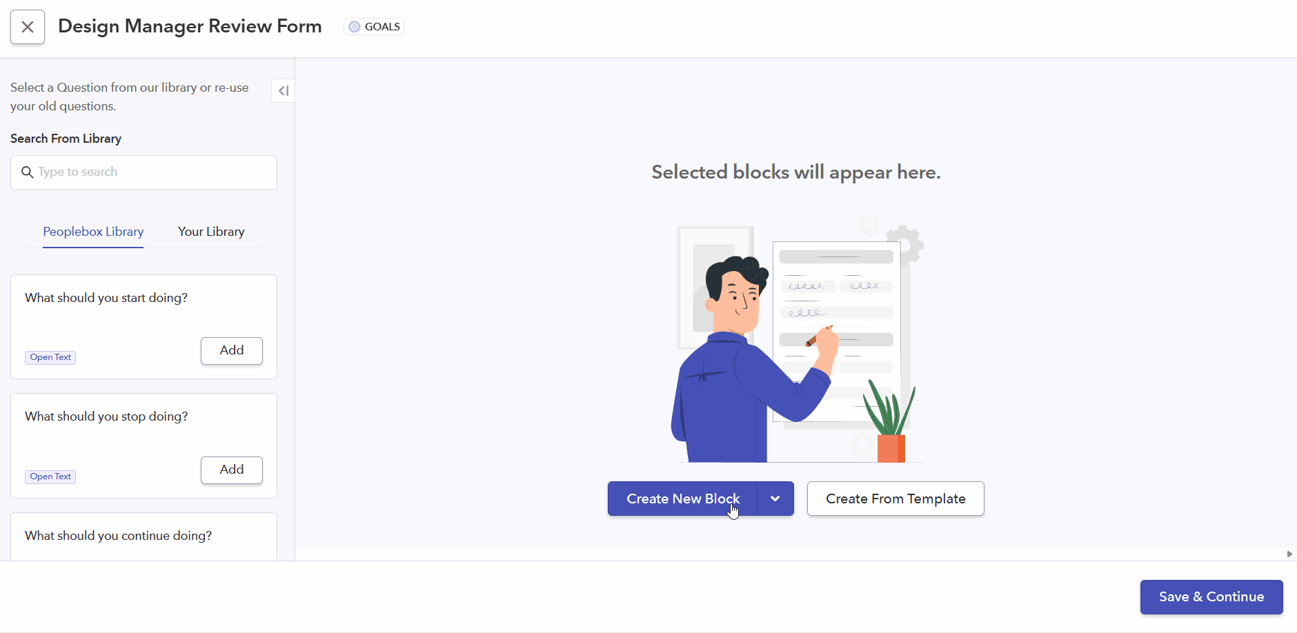Click the X to close the review form

tap(28, 26)
